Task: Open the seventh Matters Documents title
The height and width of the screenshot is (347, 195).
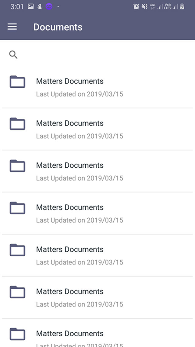Action: click(70, 334)
